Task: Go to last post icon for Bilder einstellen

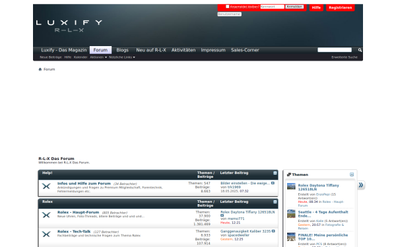Action: tap(273, 183)
